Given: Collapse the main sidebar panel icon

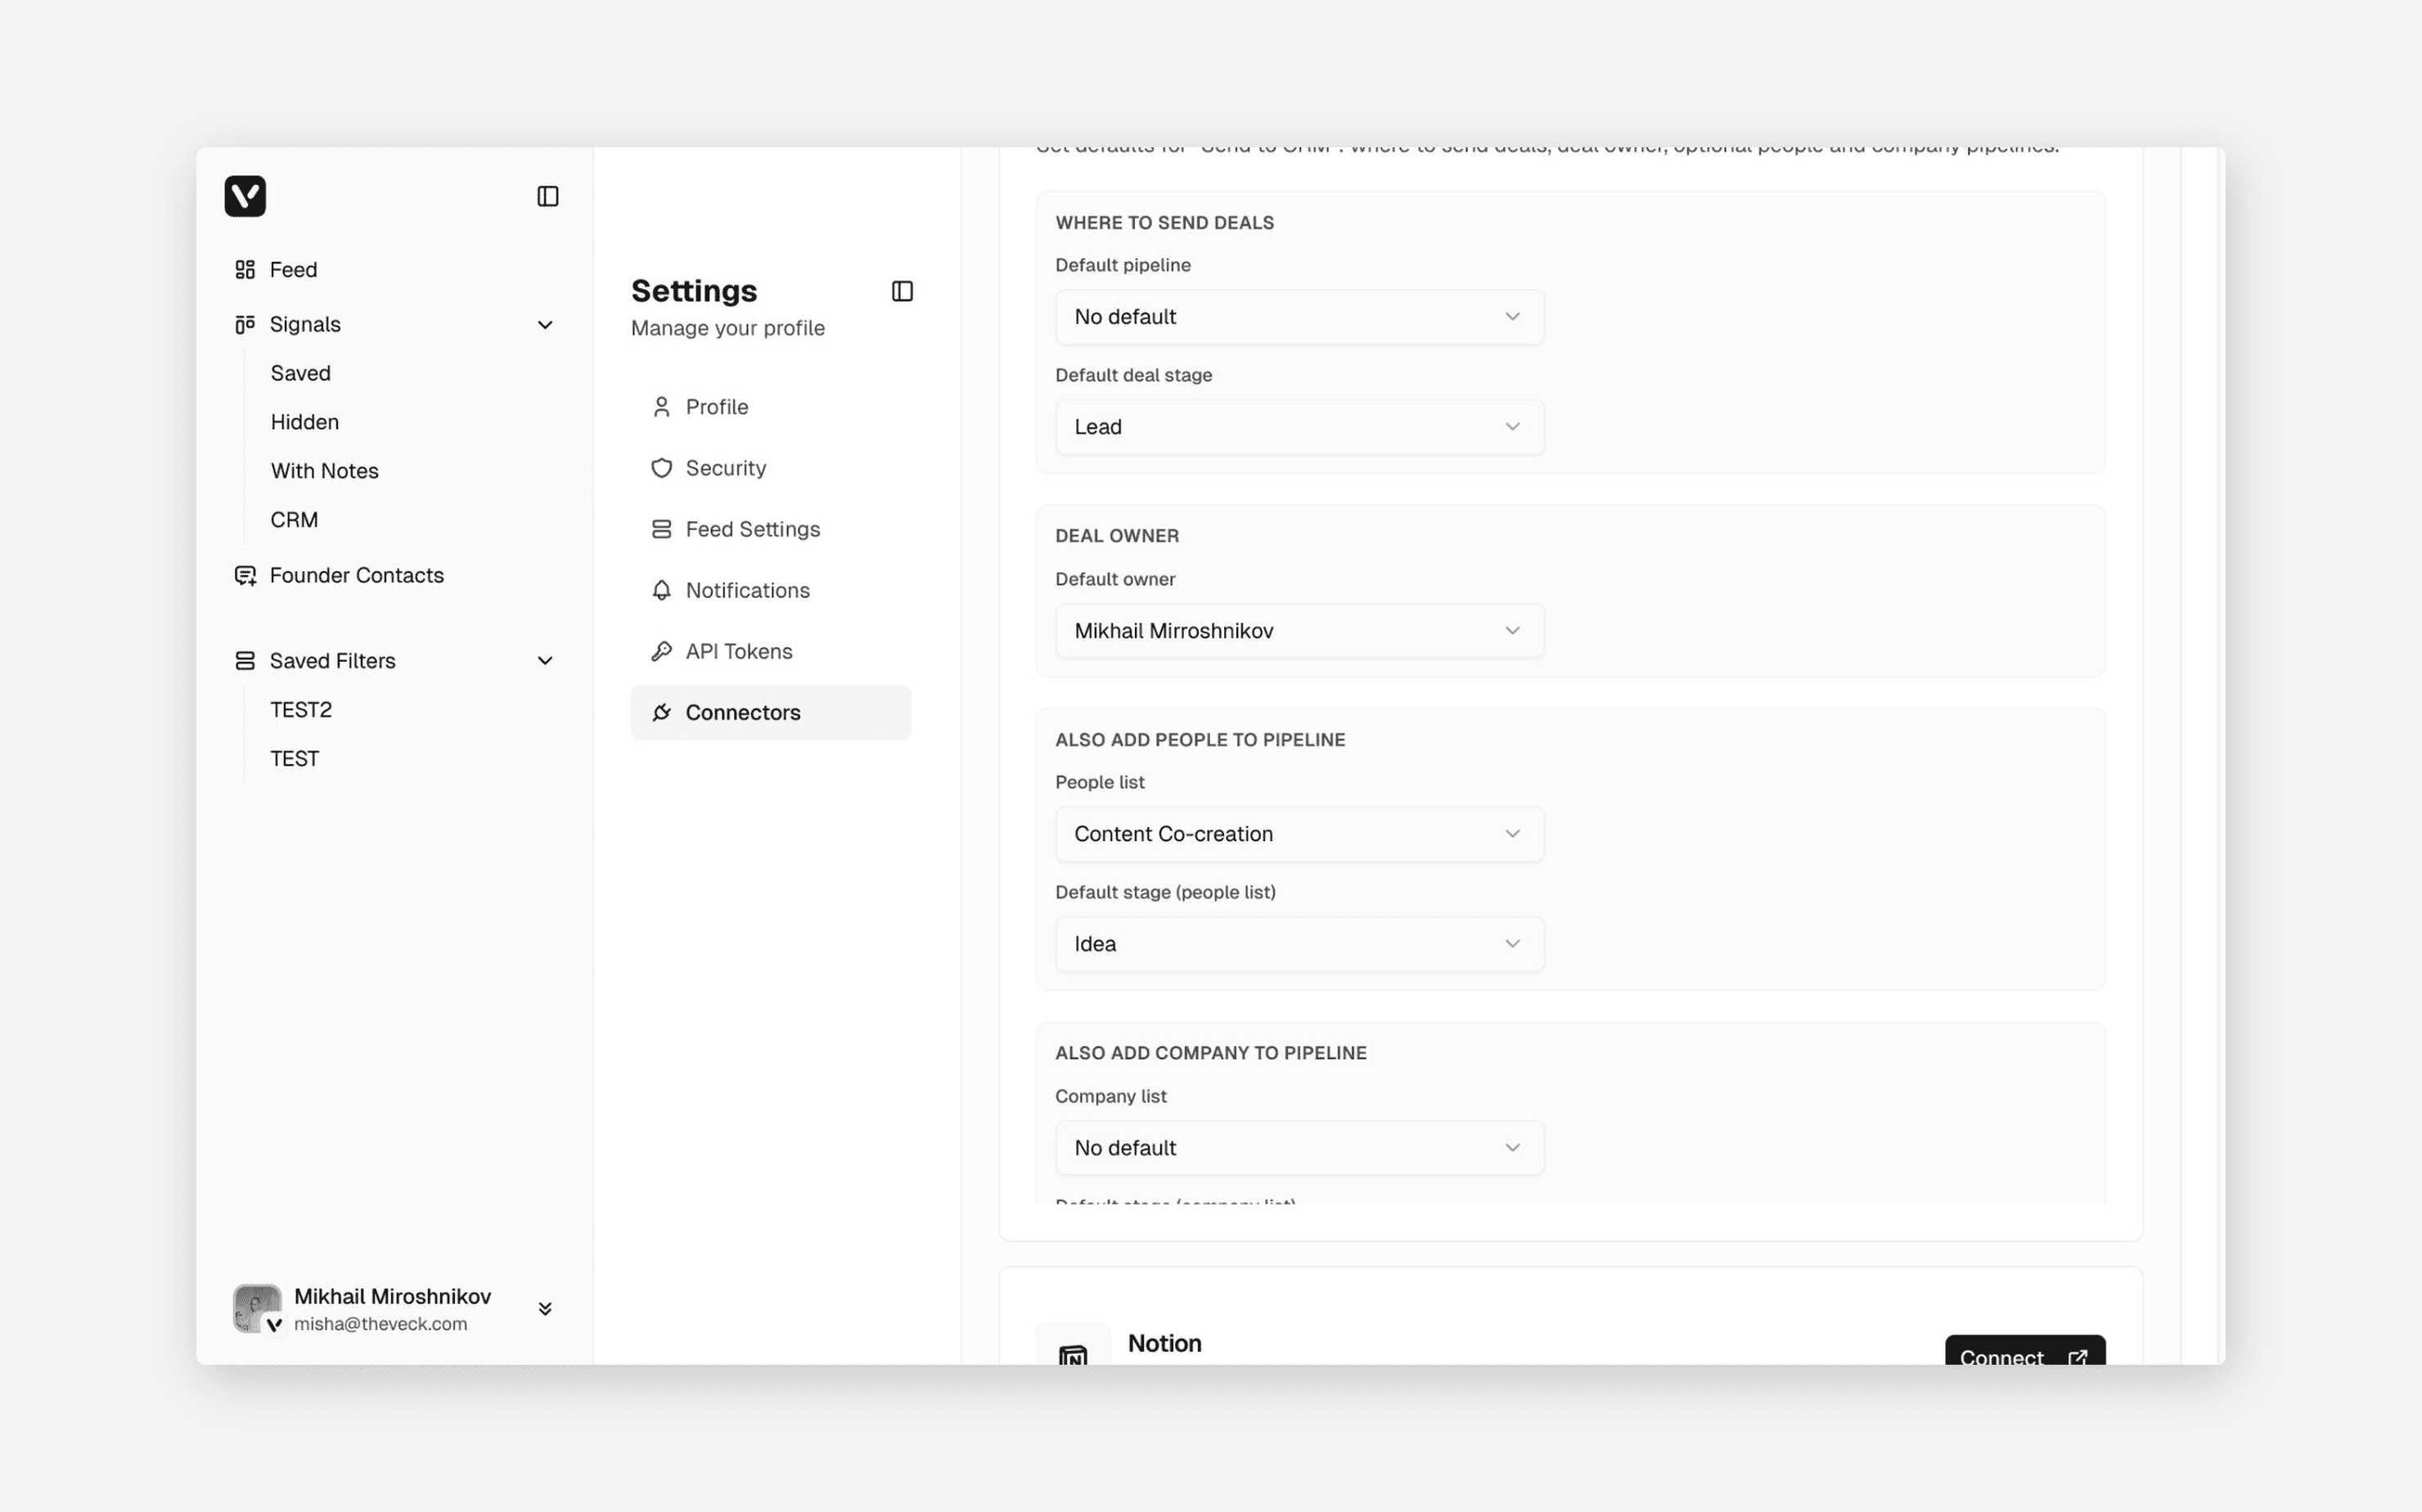Looking at the screenshot, I should coord(547,196).
